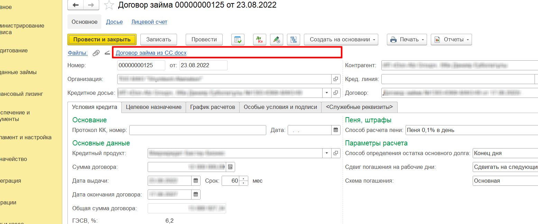
Task: Expand the Кредитное досье dropdown list
Action: click(327, 93)
